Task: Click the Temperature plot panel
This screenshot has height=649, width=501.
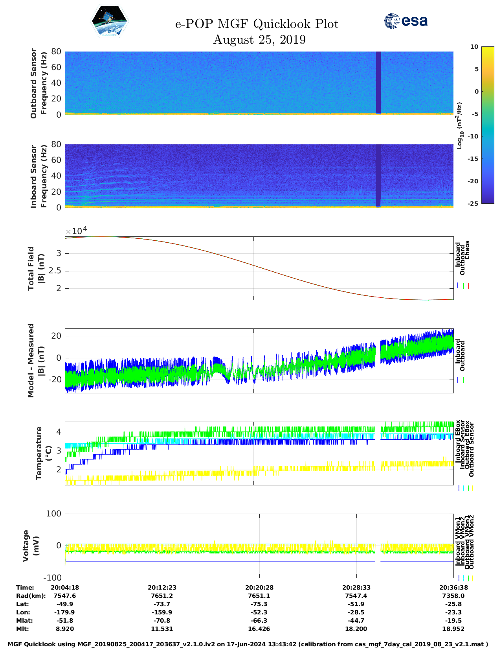Action: (259, 453)
